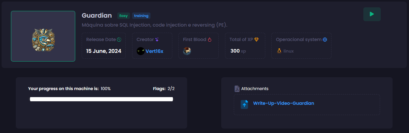The image size is (409, 133).
Task: Click the Guardian machine logo image
Action: click(x=43, y=36)
